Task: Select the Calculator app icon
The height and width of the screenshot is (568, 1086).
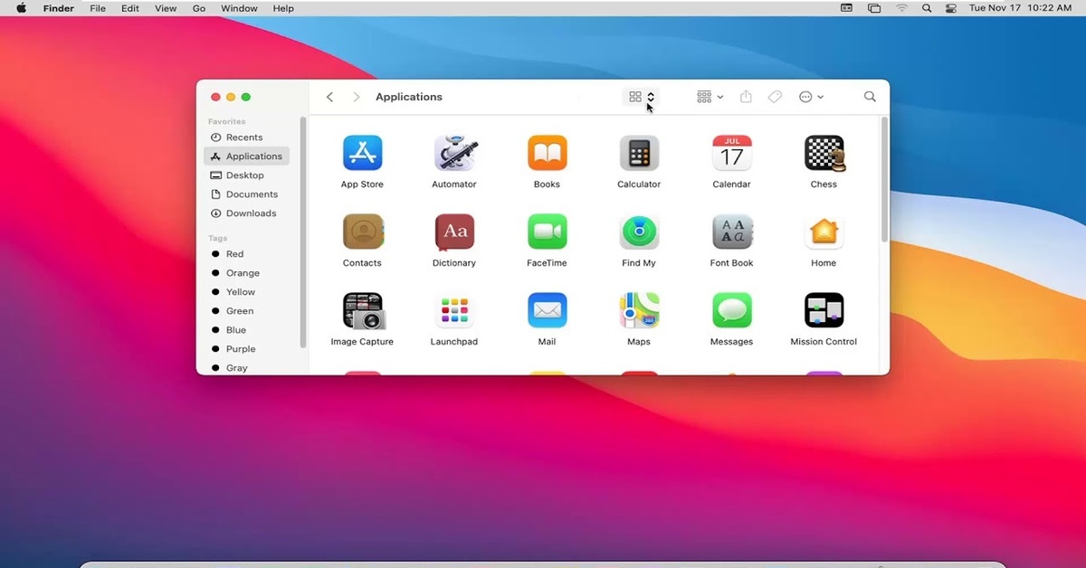Action: point(639,153)
